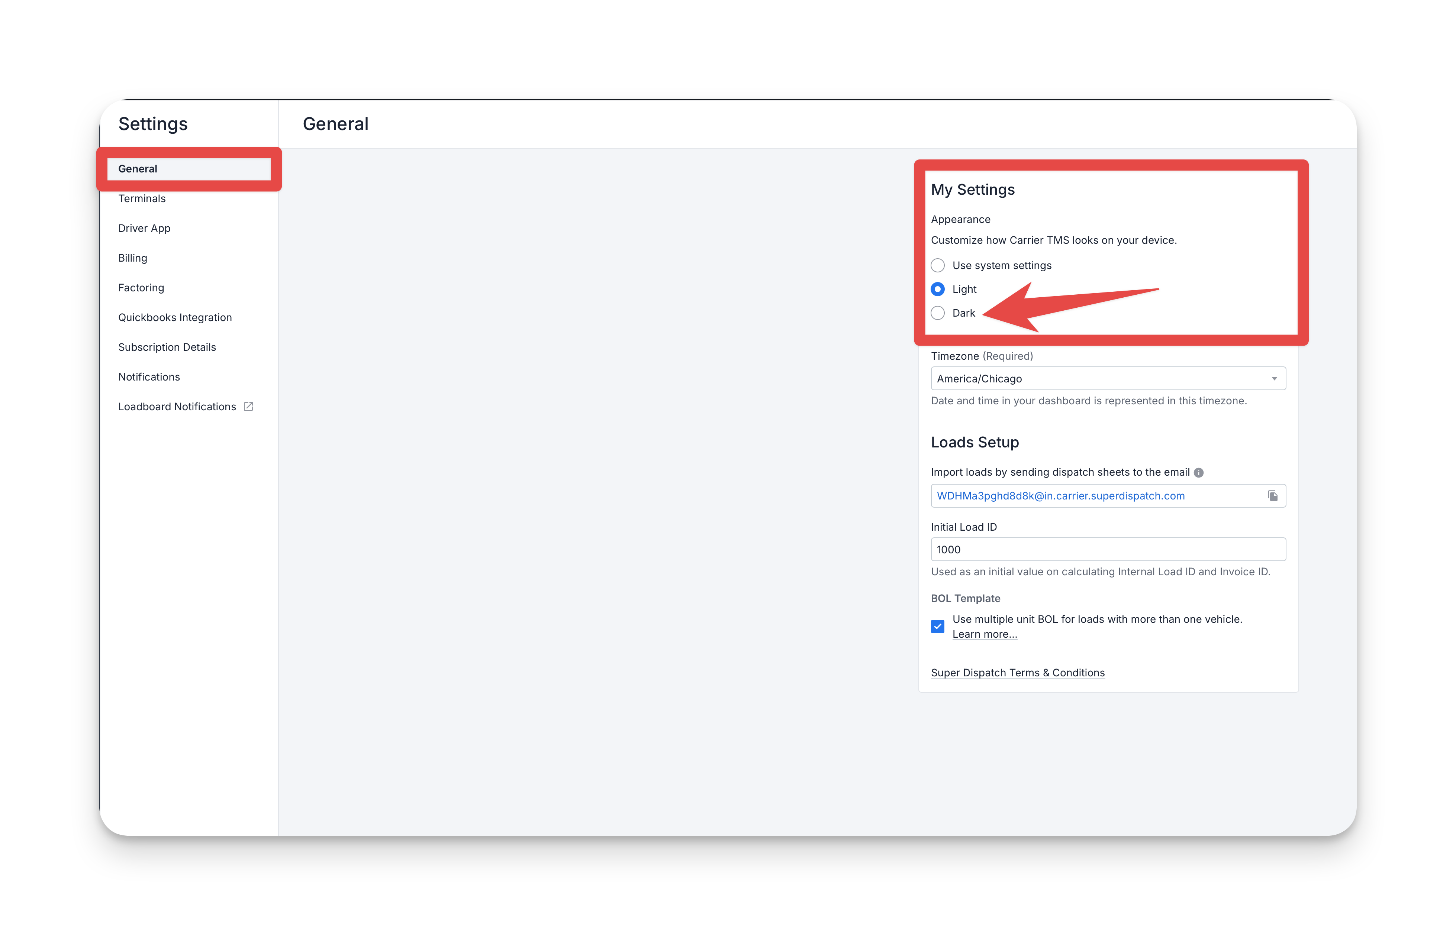Click the Loads Setup heading
The image size is (1456, 935).
pyautogui.click(x=974, y=442)
